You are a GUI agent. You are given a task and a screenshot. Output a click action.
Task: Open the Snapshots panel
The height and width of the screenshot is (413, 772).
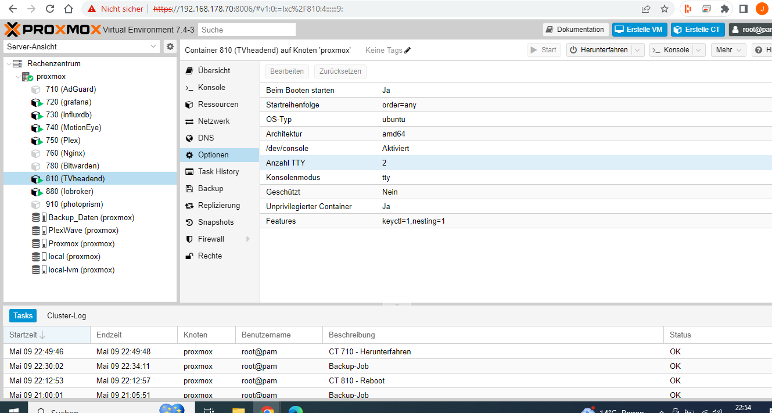pos(220,222)
